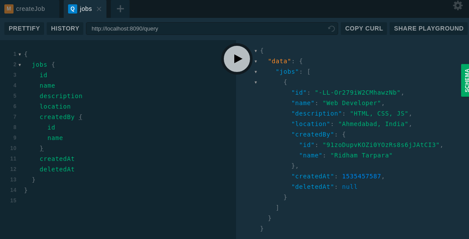Screen dimensions: 469x239
Task: Open settings via the gear icon
Action: point(458,6)
